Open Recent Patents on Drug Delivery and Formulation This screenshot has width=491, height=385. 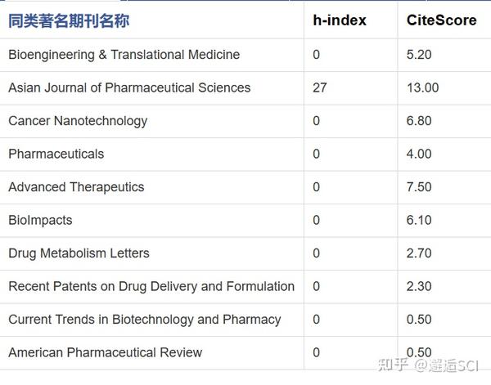click(151, 286)
